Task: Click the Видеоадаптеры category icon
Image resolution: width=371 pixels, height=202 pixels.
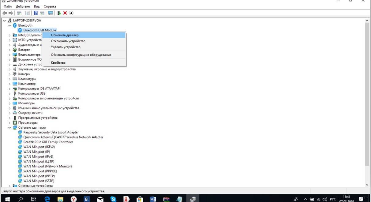Action: tap(15, 54)
